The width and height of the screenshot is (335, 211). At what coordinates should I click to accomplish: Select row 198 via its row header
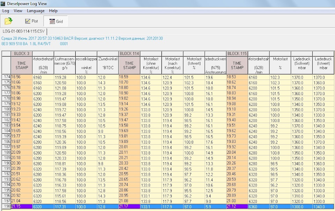(x=6, y=207)
